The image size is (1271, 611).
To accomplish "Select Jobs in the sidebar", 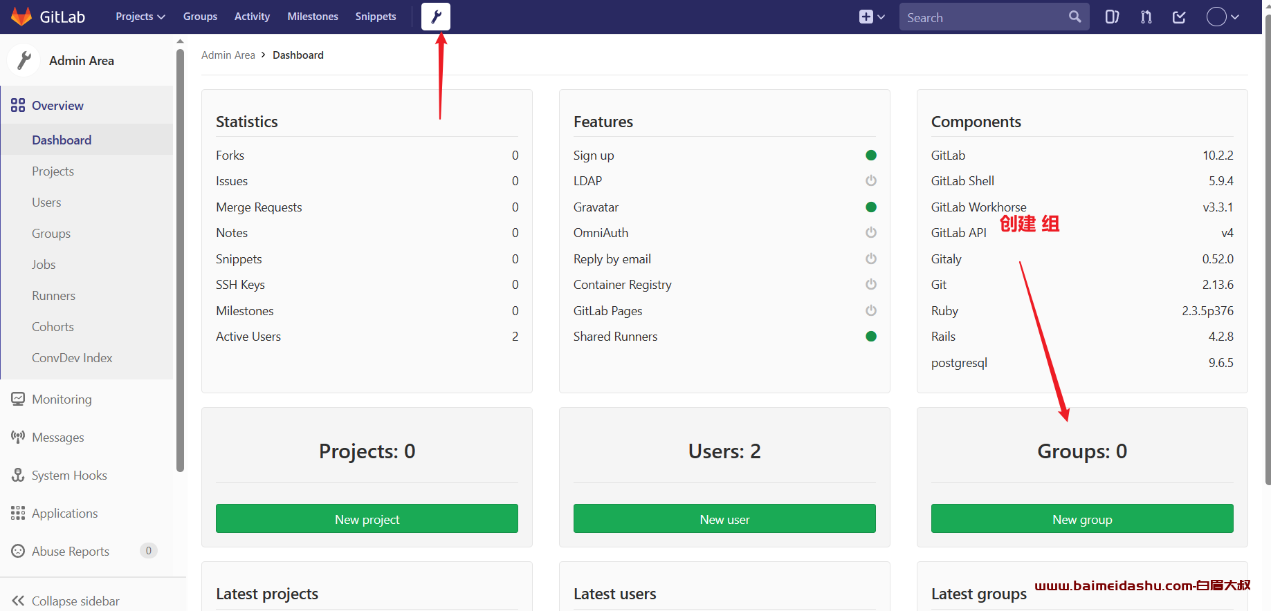I will 86,264.
